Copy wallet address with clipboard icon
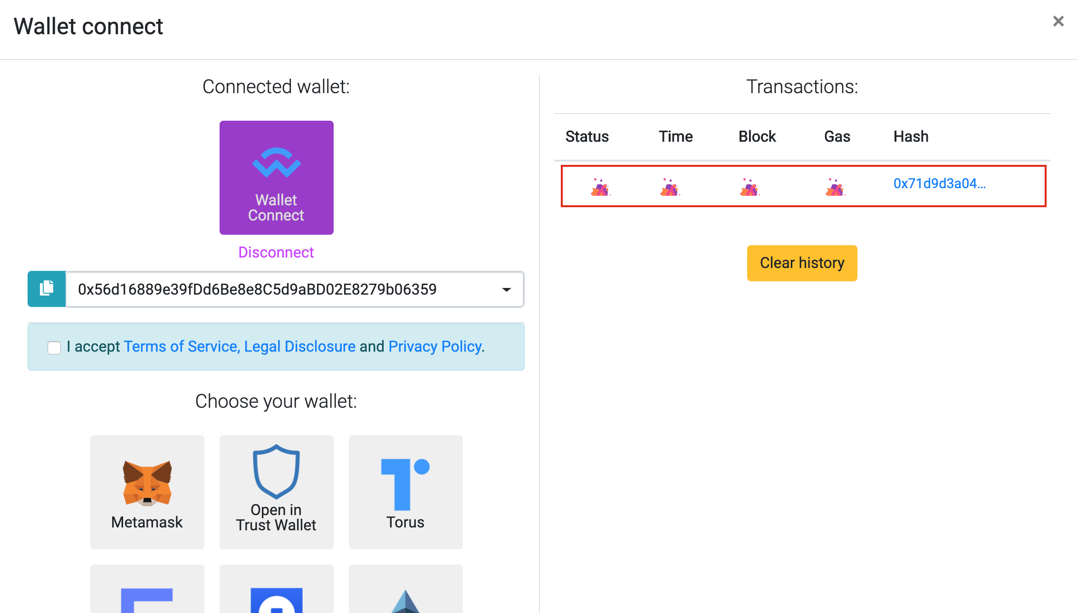The height and width of the screenshot is (613, 1077). pyautogui.click(x=47, y=289)
